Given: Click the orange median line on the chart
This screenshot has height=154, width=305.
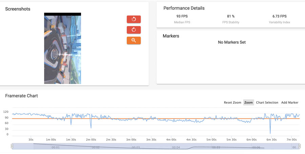Looking at the screenshot, I should coord(169,119).
